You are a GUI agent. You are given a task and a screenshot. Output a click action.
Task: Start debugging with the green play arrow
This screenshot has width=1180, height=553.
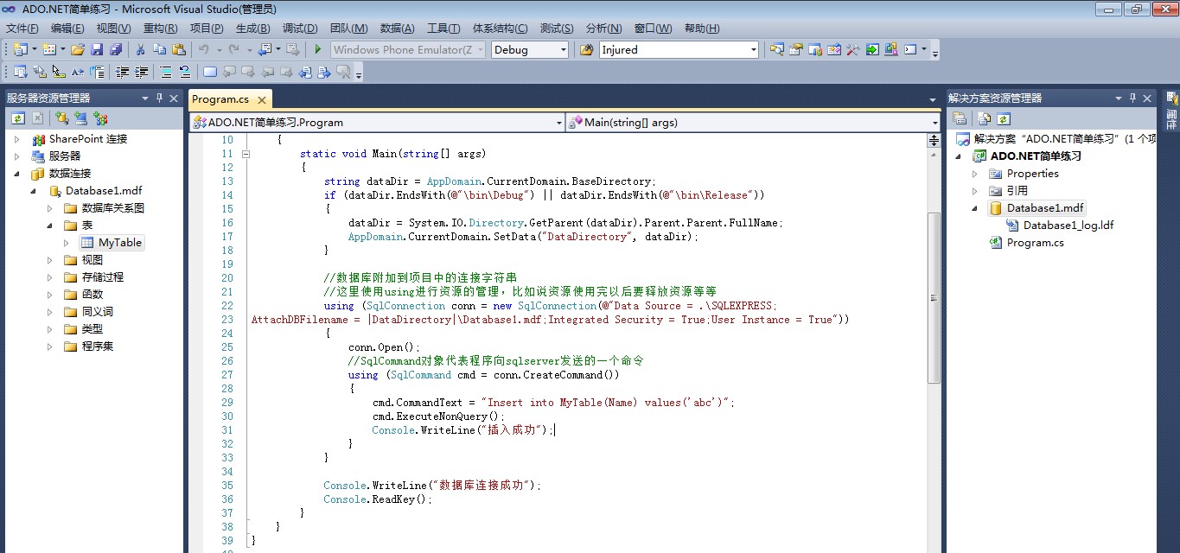click(x=318, y=50)
